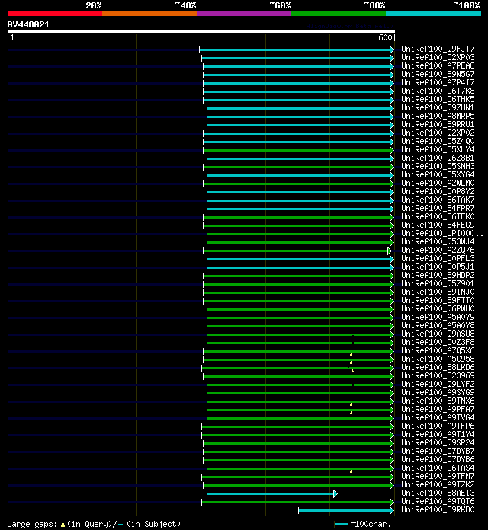Screen dimensions: 488x530
Task: Click the red 20% identity legend segment
Action: (x=55, y=14)
